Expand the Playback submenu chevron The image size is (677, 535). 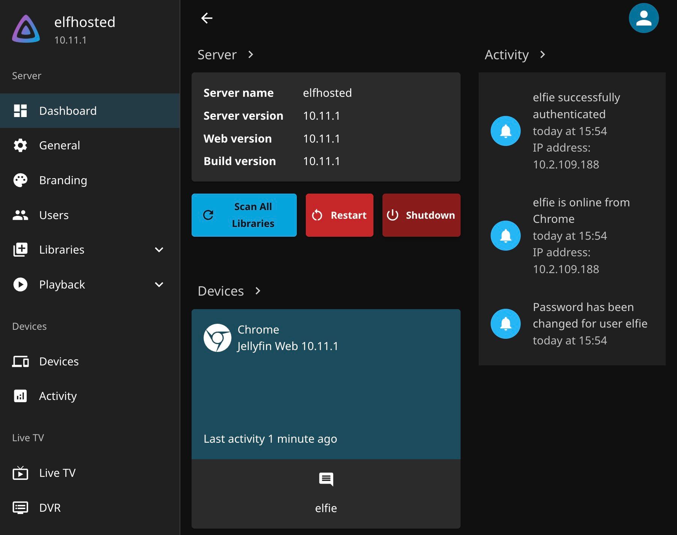(159, 284)
